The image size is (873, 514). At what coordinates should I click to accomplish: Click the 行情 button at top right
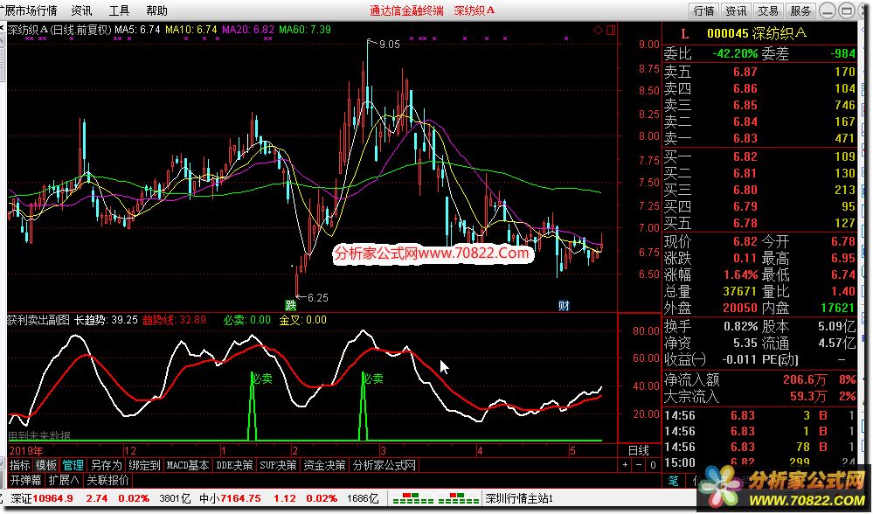(704, 10)
